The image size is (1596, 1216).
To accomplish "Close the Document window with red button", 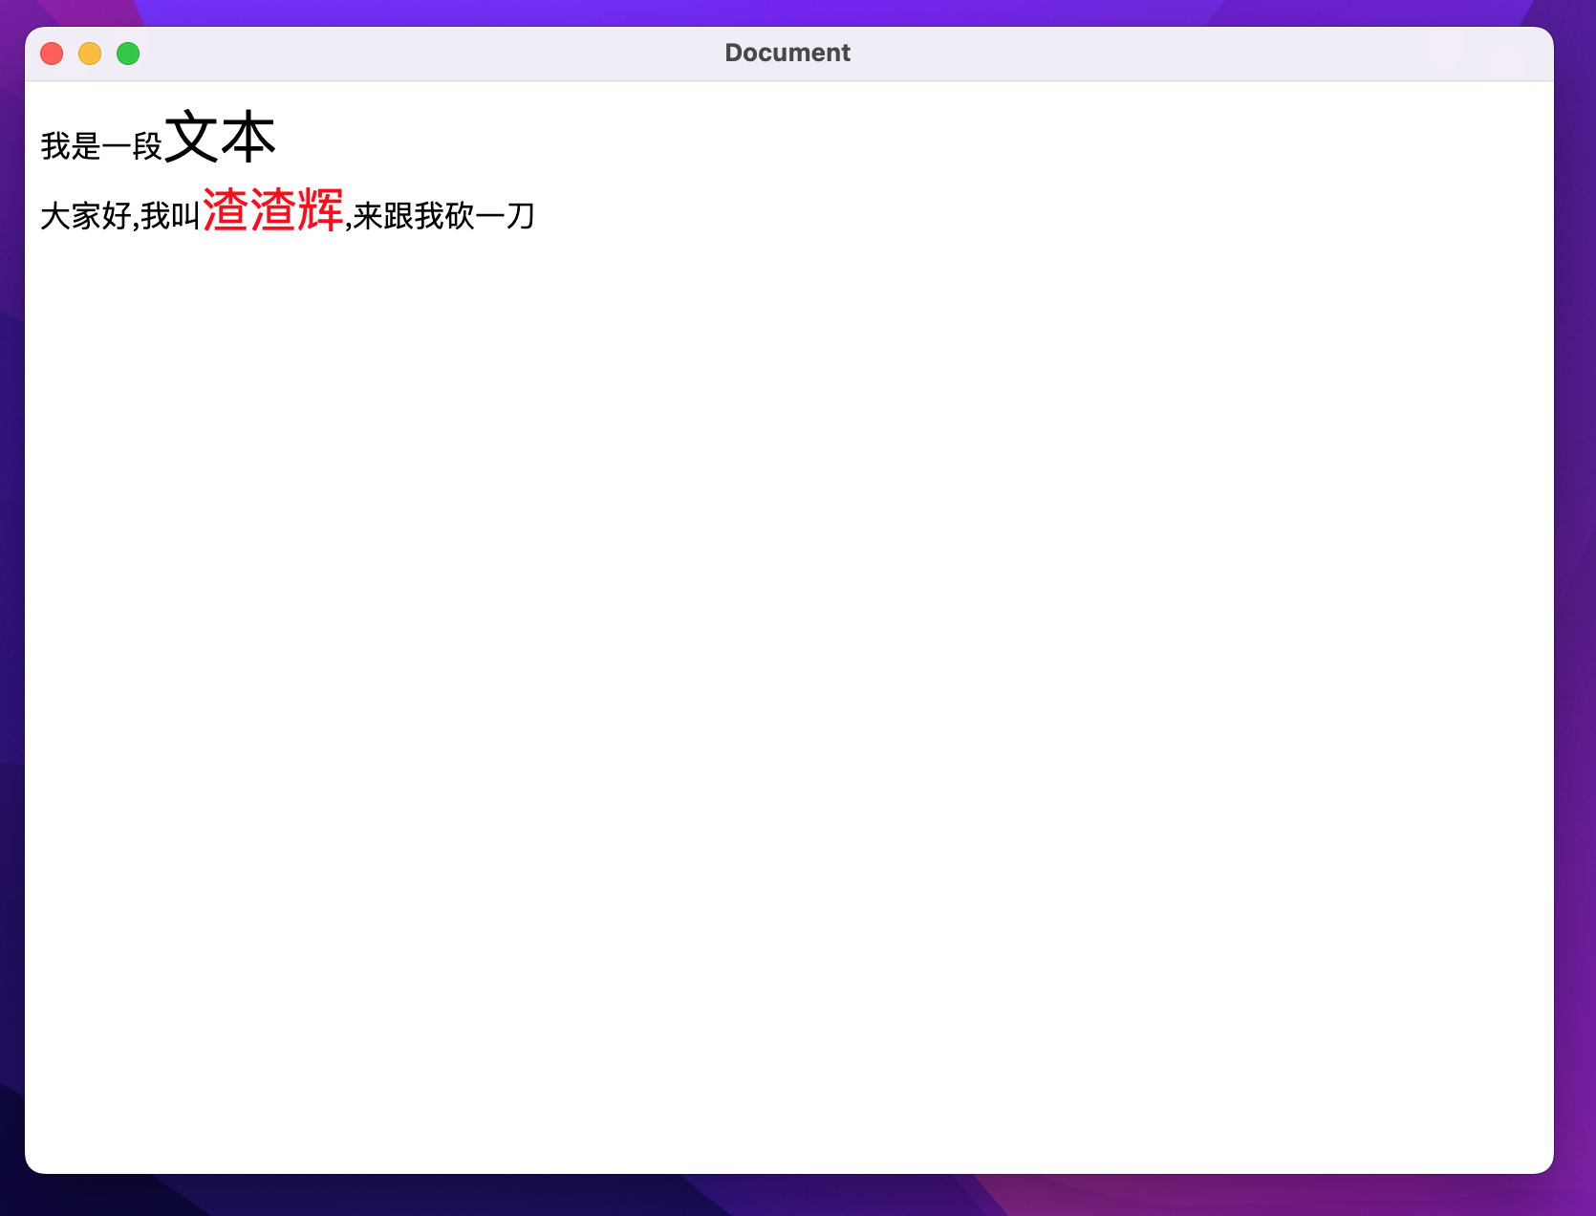I will pyautogui.click(x=52, y=54).
